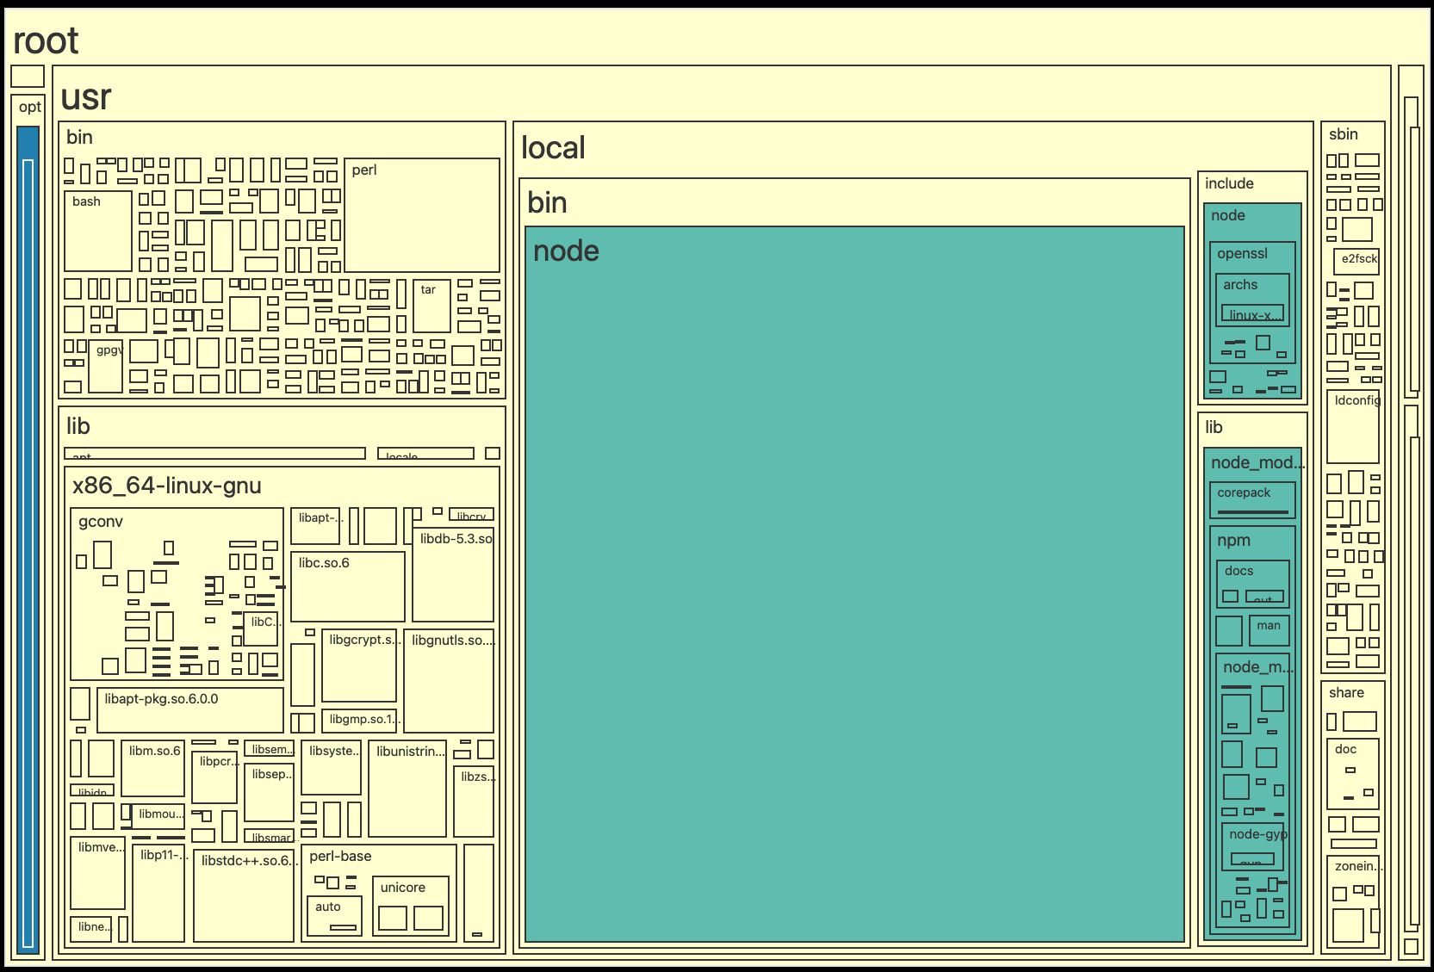Click the 'libgmp.so.1..' cell

click(x=359, y=720)
